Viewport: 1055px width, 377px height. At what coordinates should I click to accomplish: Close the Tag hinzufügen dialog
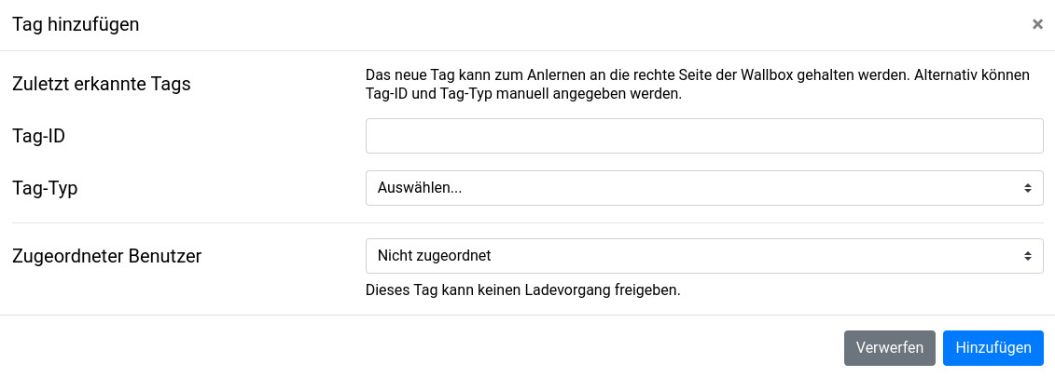click(x=1037, y=25)
